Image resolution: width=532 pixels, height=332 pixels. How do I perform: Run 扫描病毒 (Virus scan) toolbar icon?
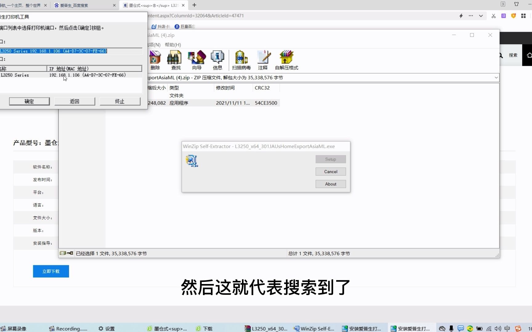pos(241,60)
